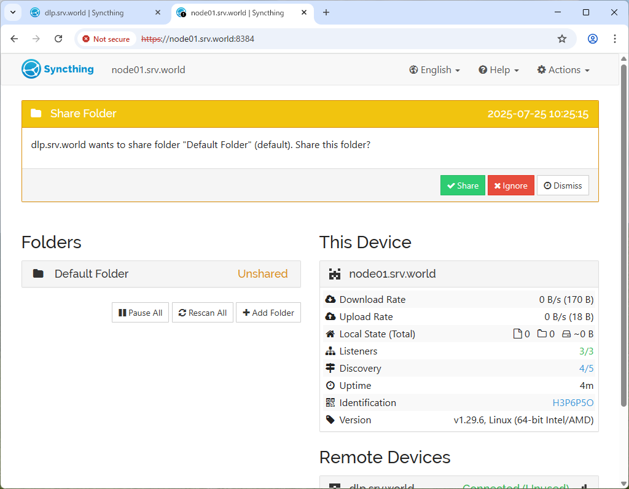
Task: Click the Pause All button
Action: (x=141, y=313)
